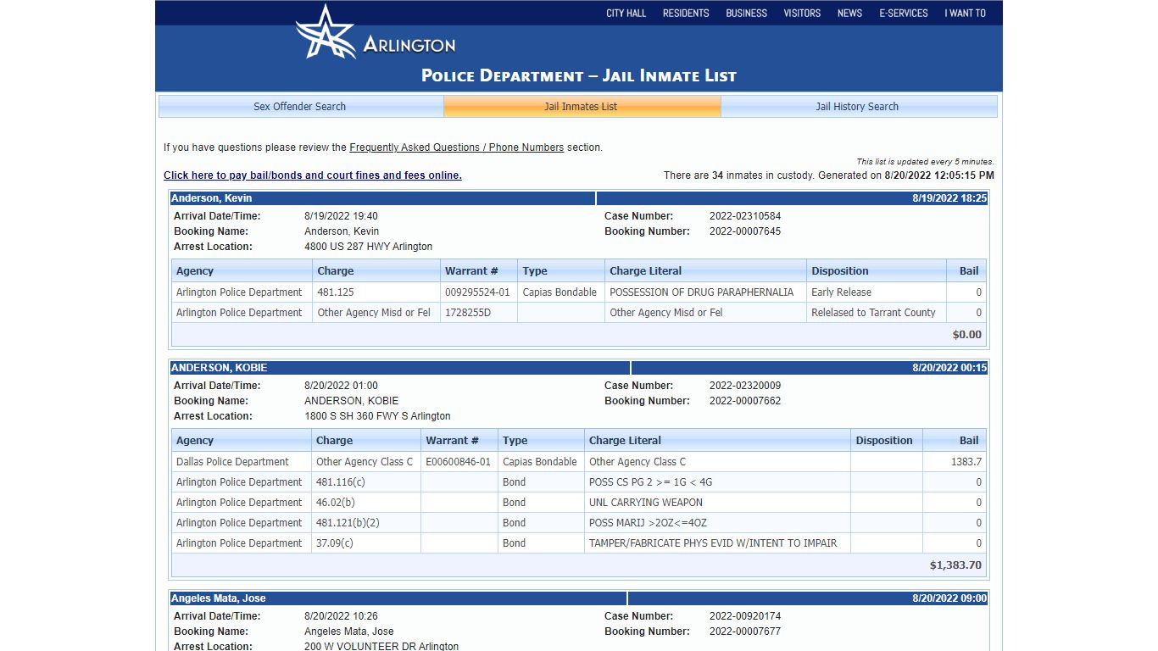This screenshot has width=1158, height=651.
Task: Open the VISITORS menu
Action: 802,13
